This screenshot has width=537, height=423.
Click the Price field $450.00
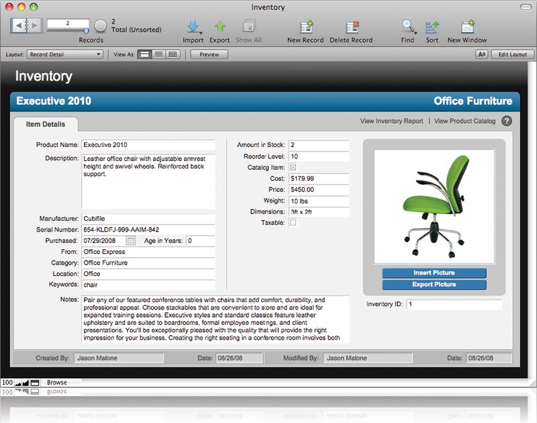pos(319,189)
